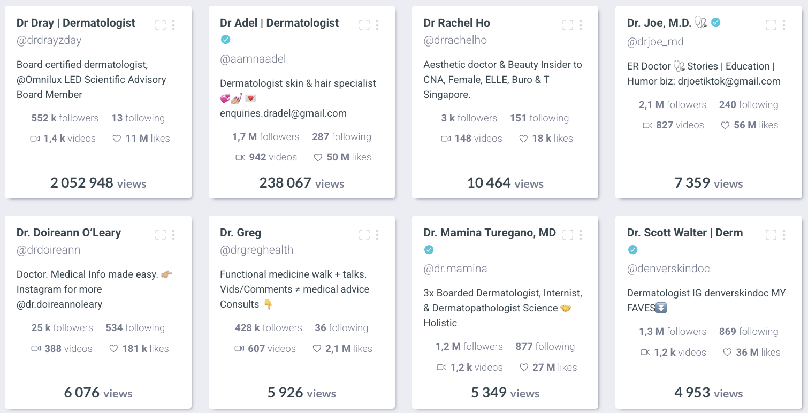The height and width of the screenshot is (413, 808).
Task: Expand the Dr Rachel Ho card to fullscreen
Action: [x=568, y=25]
